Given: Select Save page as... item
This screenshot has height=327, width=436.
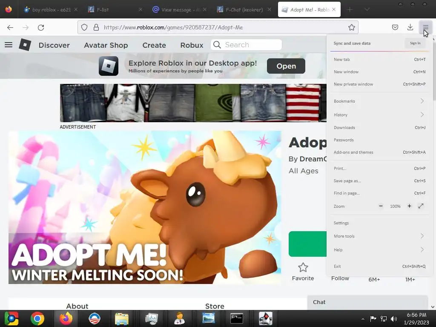Looking at the screenshot, I should [379, 181].
